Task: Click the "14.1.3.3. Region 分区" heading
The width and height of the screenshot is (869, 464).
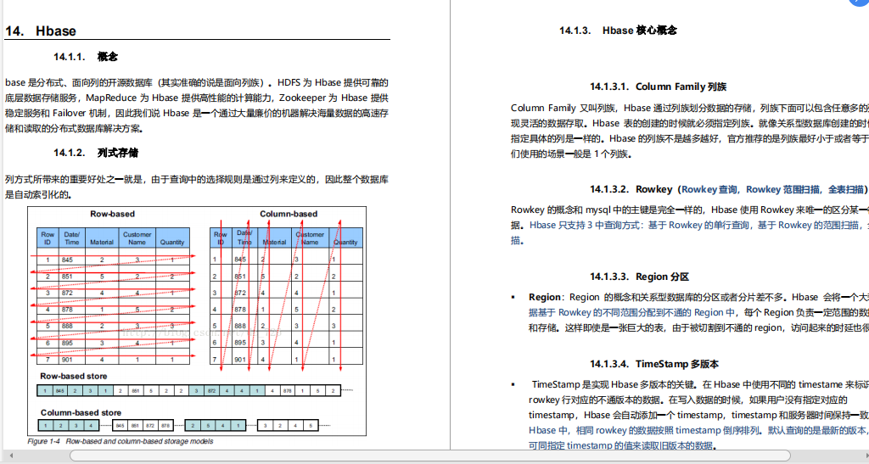Action: 639,277
